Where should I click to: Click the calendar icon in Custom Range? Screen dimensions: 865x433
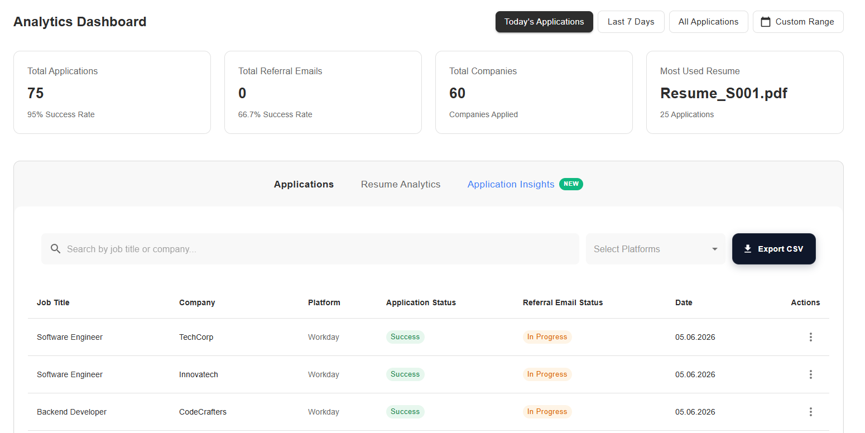point(766,22)
